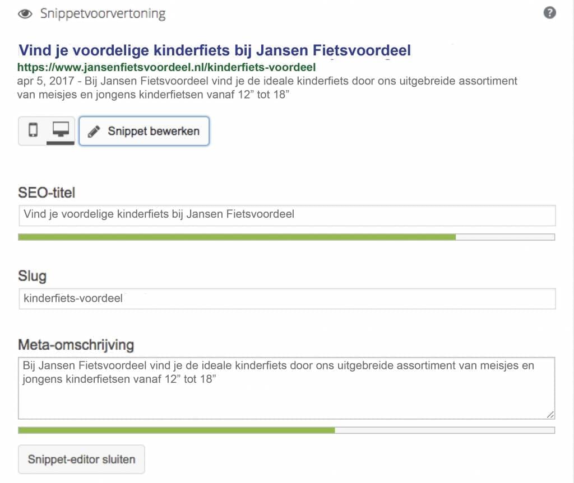Click the snippet preview description text
Viewport: 574px width, 483px height.
point(269,88)
